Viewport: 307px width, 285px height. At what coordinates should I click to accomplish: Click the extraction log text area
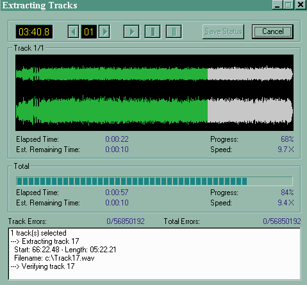(154, 254)
